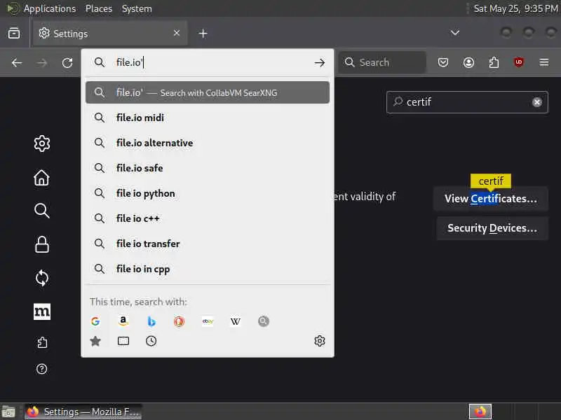Search in Bookmarks star icon
This screenshot has height=420, width=561.
click(x=95, y=341)
